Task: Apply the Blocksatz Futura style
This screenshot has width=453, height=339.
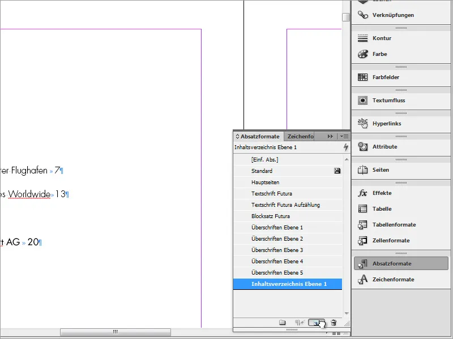Action: 288,216
